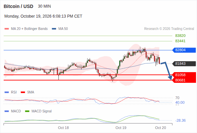
Task: Click the MA 50 legend label
Action: tap(63, 29)
